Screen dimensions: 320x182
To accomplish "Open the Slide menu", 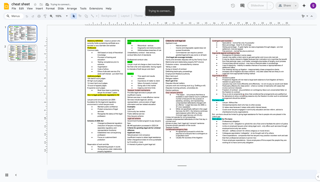I will (61, 9).
